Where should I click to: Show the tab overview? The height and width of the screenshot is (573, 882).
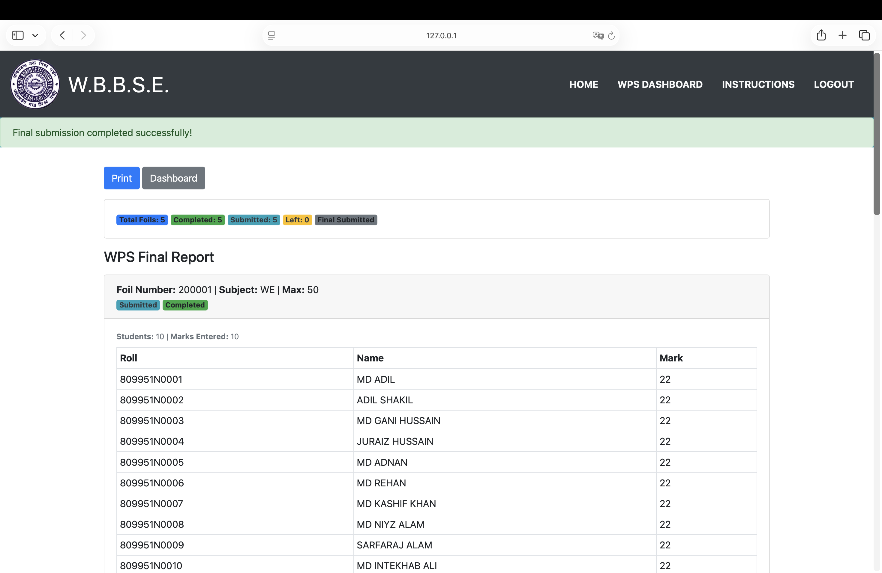coord(865,35)
